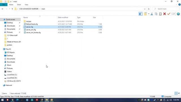181x102 pixels.
Task: Open the Medal of Honor folder shortcut
Action: coord(14,42)
